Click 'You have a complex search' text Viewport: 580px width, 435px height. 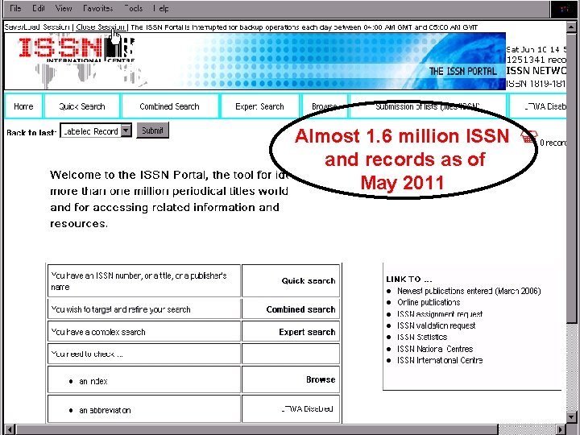point(98,332)
